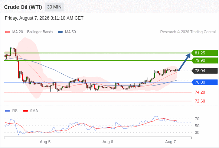Click the 72.60 red support level
219x148 pixels.
200,101
